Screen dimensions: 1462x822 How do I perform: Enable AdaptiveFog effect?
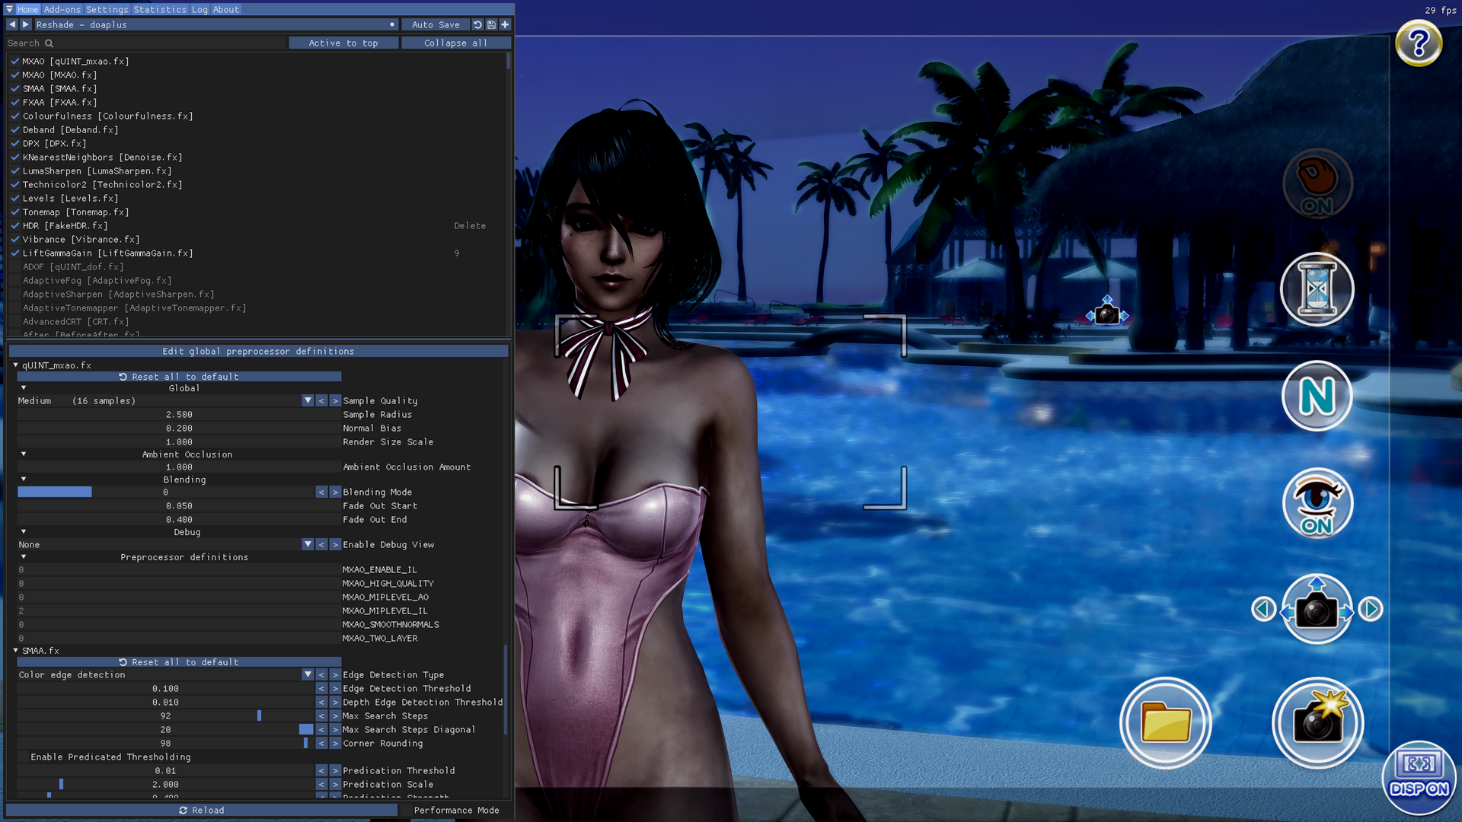click(x=15, y=281)
